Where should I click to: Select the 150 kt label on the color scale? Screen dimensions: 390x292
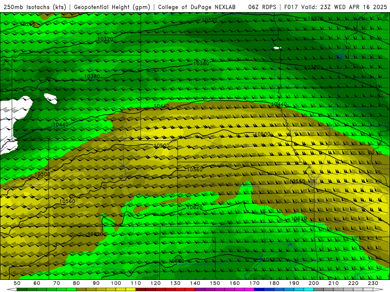click(215, 283)
